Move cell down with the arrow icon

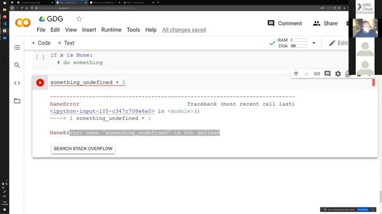click(x=306, y=74)
